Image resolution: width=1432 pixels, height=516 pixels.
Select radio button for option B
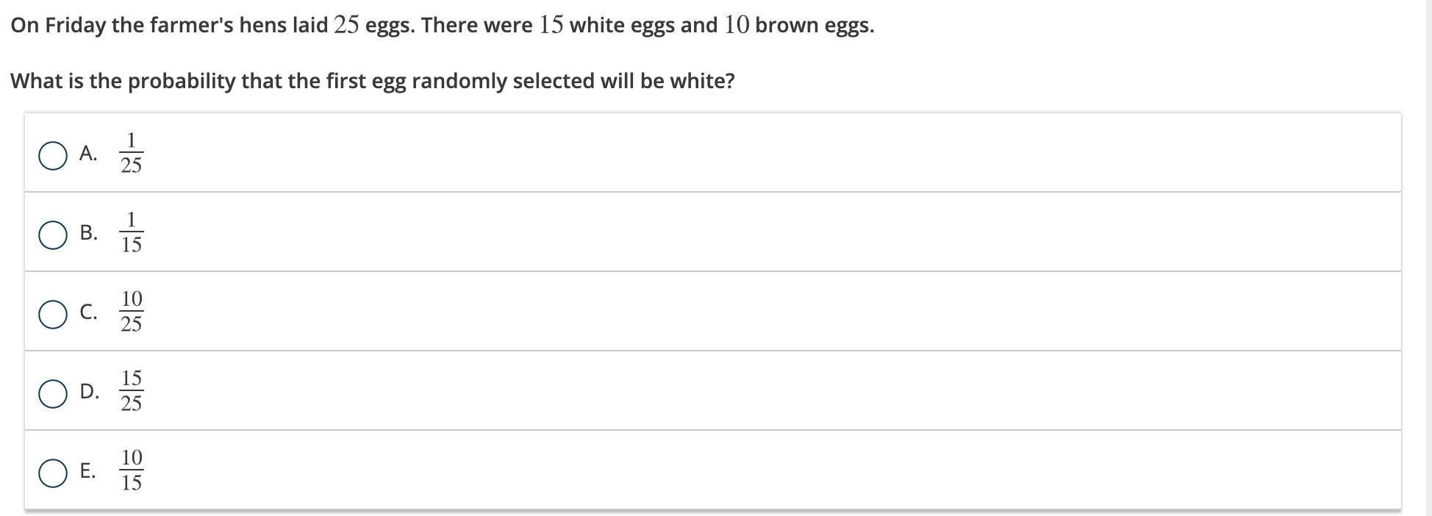point(53,235)
